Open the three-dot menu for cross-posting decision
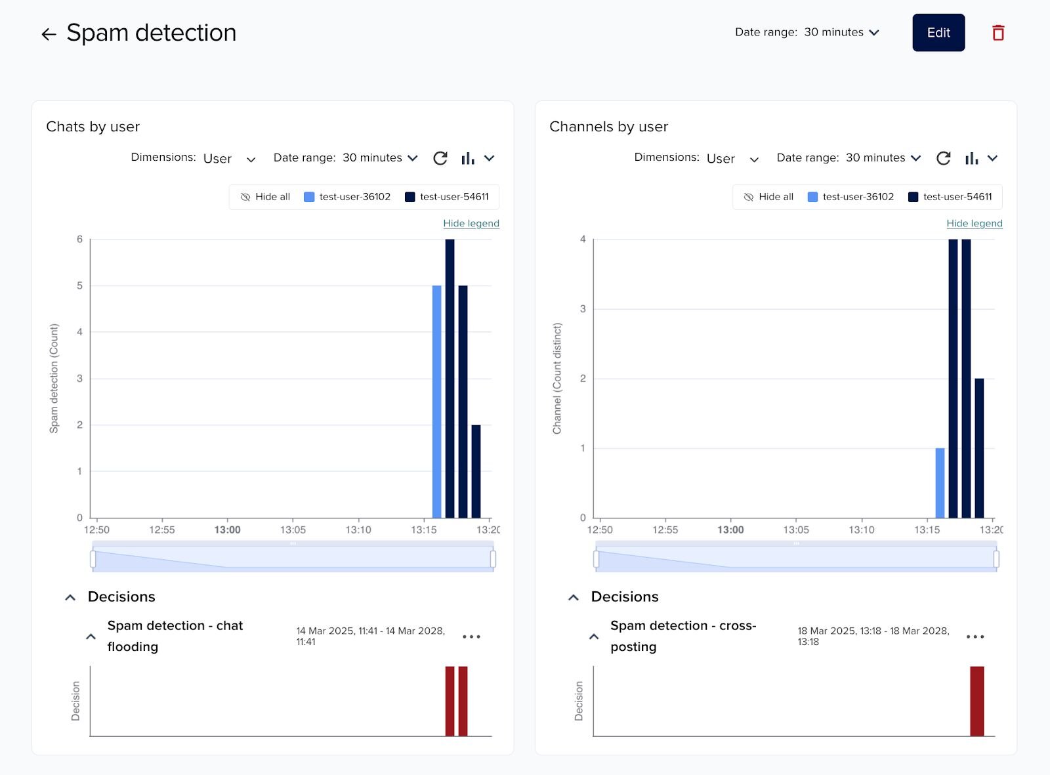 (x=975, y=636)
